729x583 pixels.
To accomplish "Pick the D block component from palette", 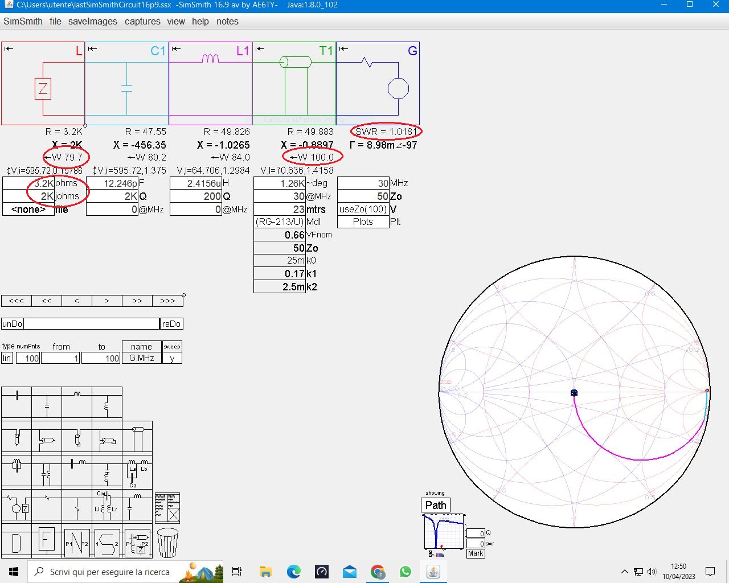I will 17,541.
